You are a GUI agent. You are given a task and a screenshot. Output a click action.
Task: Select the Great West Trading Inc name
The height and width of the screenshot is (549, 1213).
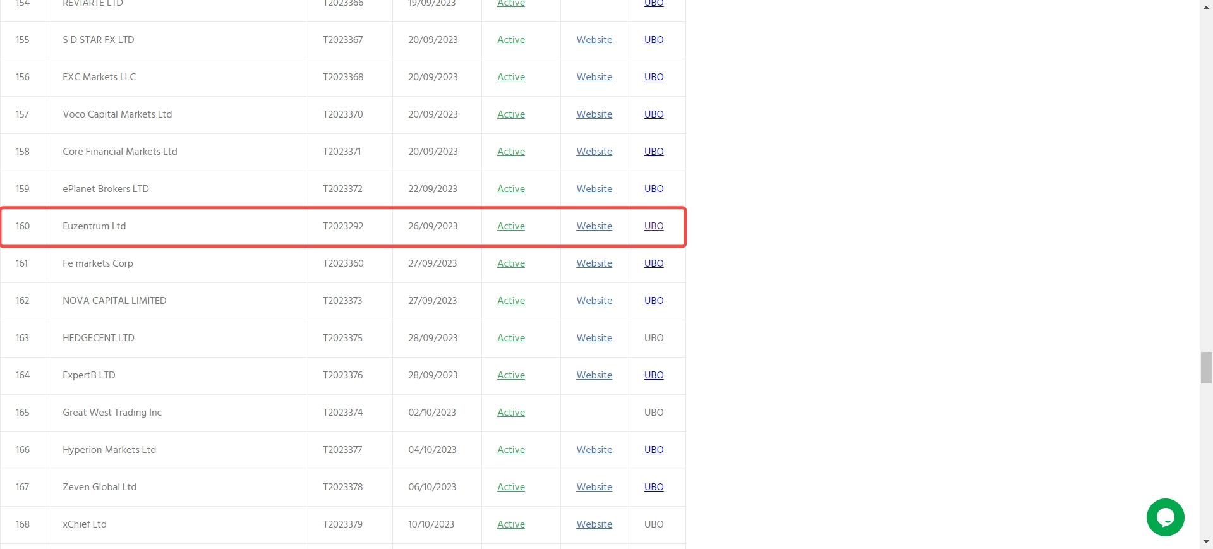(112, 413)
